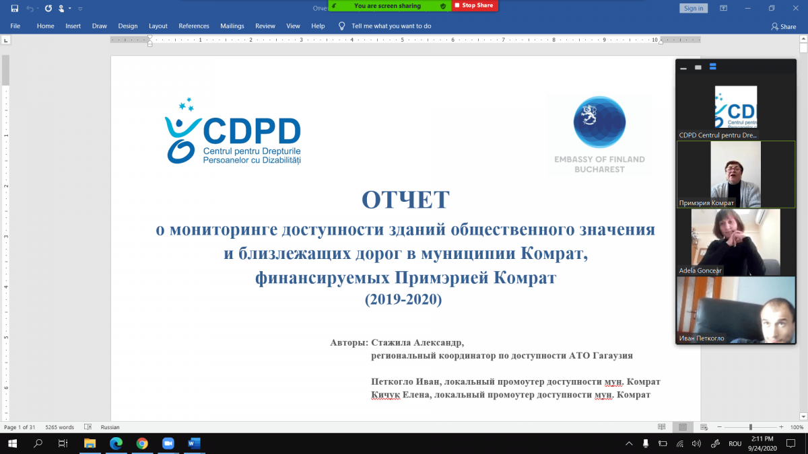Click Stop Share in the Zoom bar
The width and height of the screenshot is (808, 454).
pyautogui.click(x=474, y=5)
